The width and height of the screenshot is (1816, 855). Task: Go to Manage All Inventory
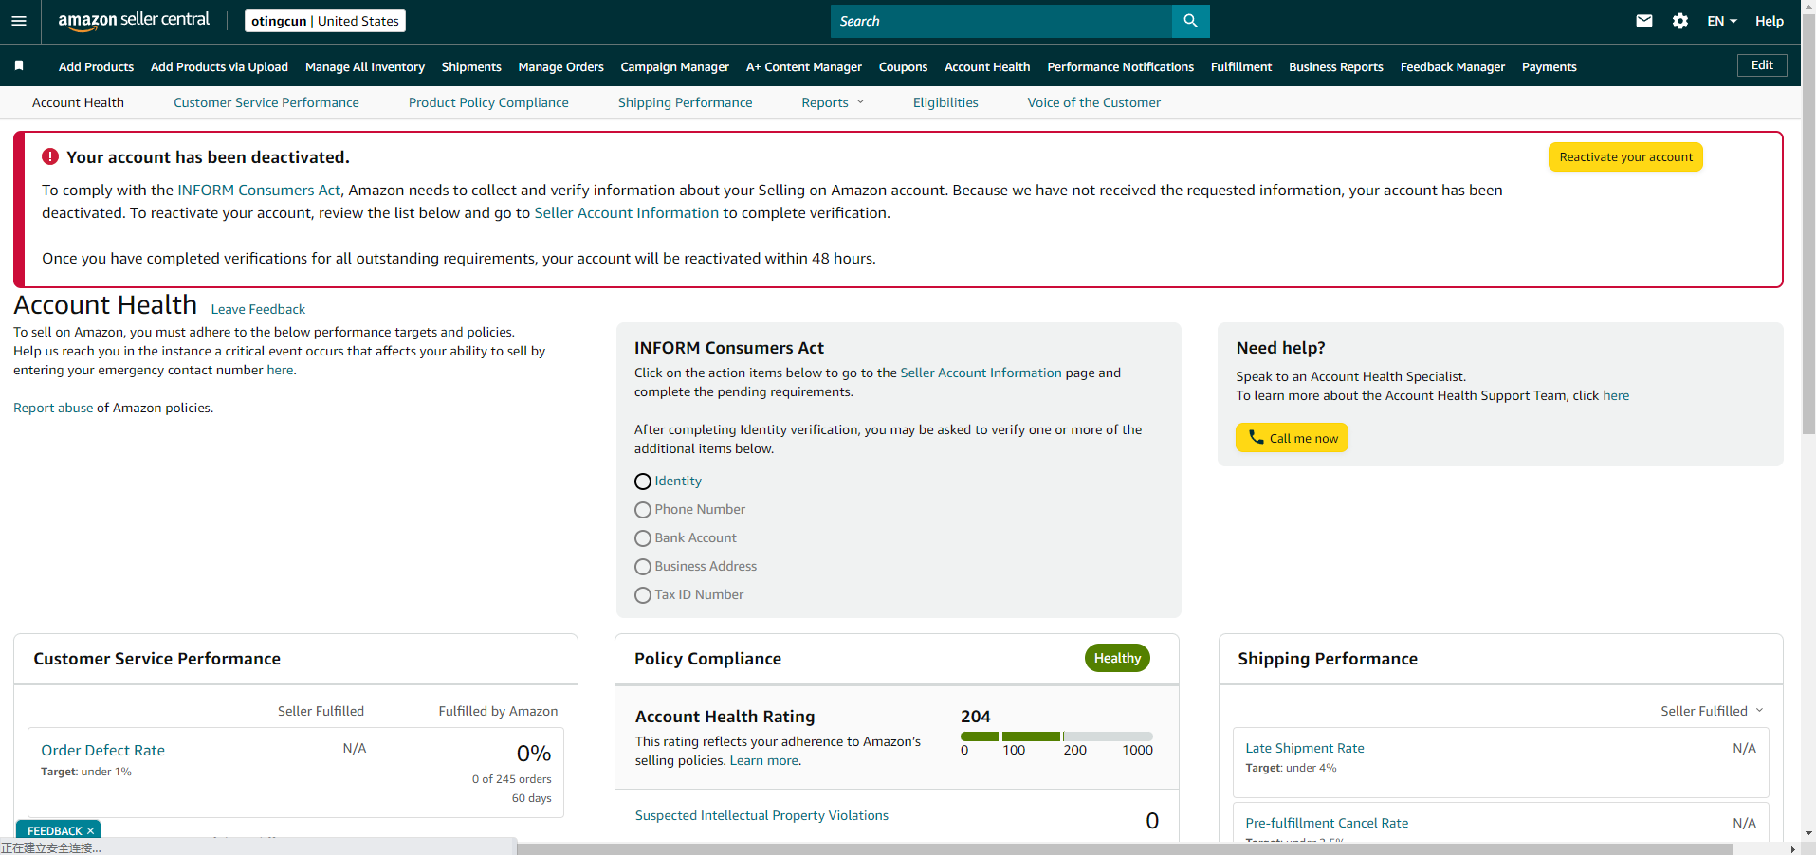(365, 66)
